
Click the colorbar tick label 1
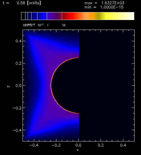tap(48, 25)
